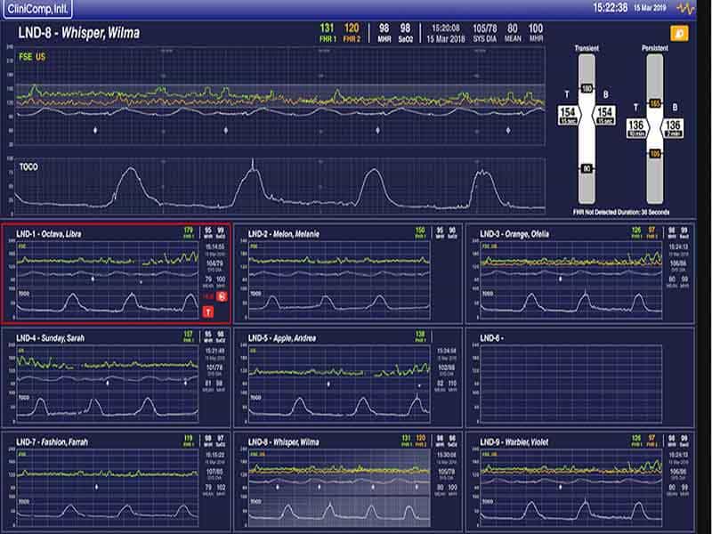Click the upper 155 limit on Persistent slider
The width and height of the screenshot is (712, 534).
pos(655,103)
